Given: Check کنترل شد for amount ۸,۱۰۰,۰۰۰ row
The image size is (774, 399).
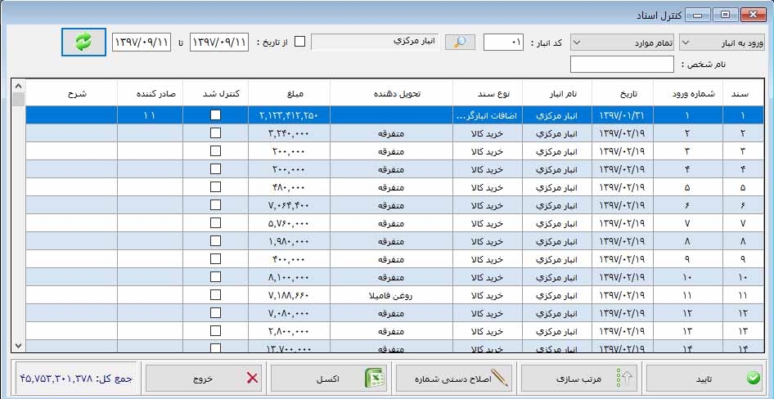Looking at the screenshot, I should [215, 276].
